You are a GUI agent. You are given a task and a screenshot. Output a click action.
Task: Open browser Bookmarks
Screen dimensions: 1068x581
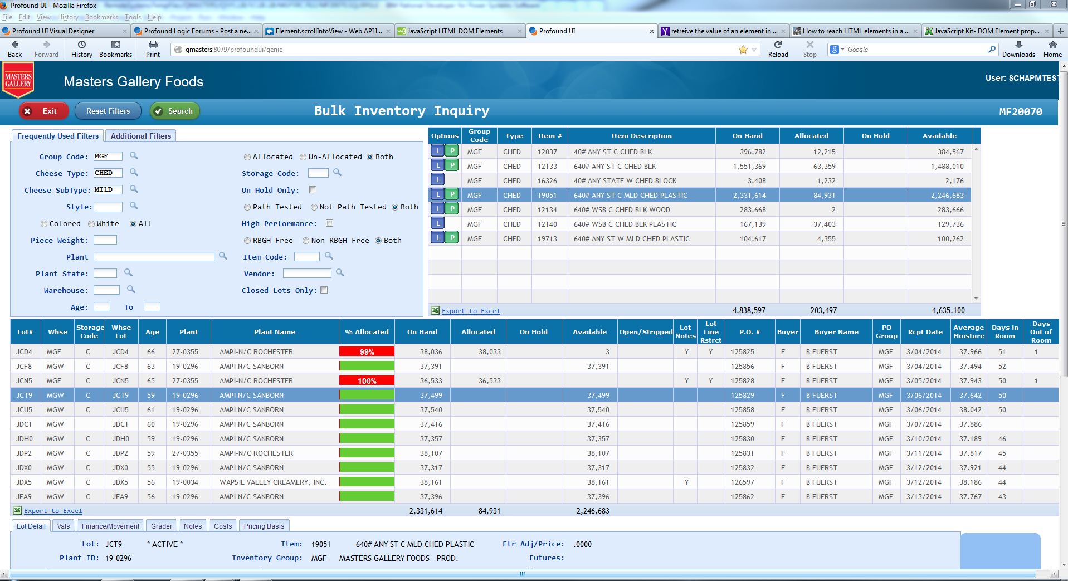115,48
